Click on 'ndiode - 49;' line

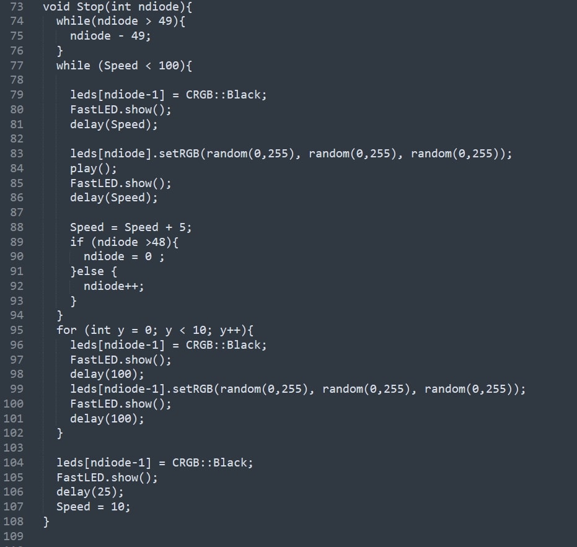(110, 36)
